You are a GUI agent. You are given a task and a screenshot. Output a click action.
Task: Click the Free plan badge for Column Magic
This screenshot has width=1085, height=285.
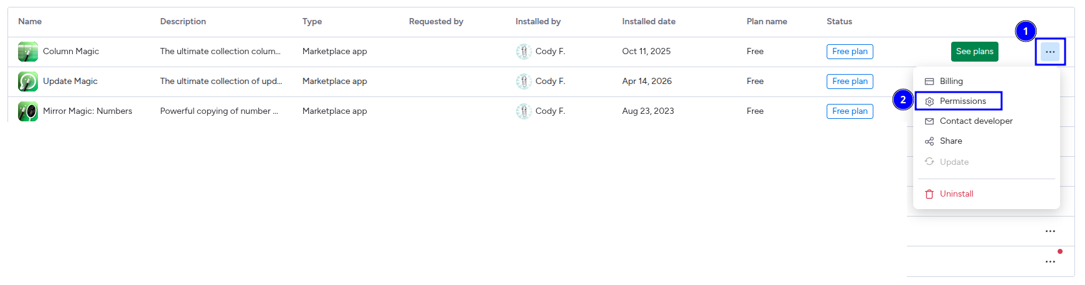point(850,52)
